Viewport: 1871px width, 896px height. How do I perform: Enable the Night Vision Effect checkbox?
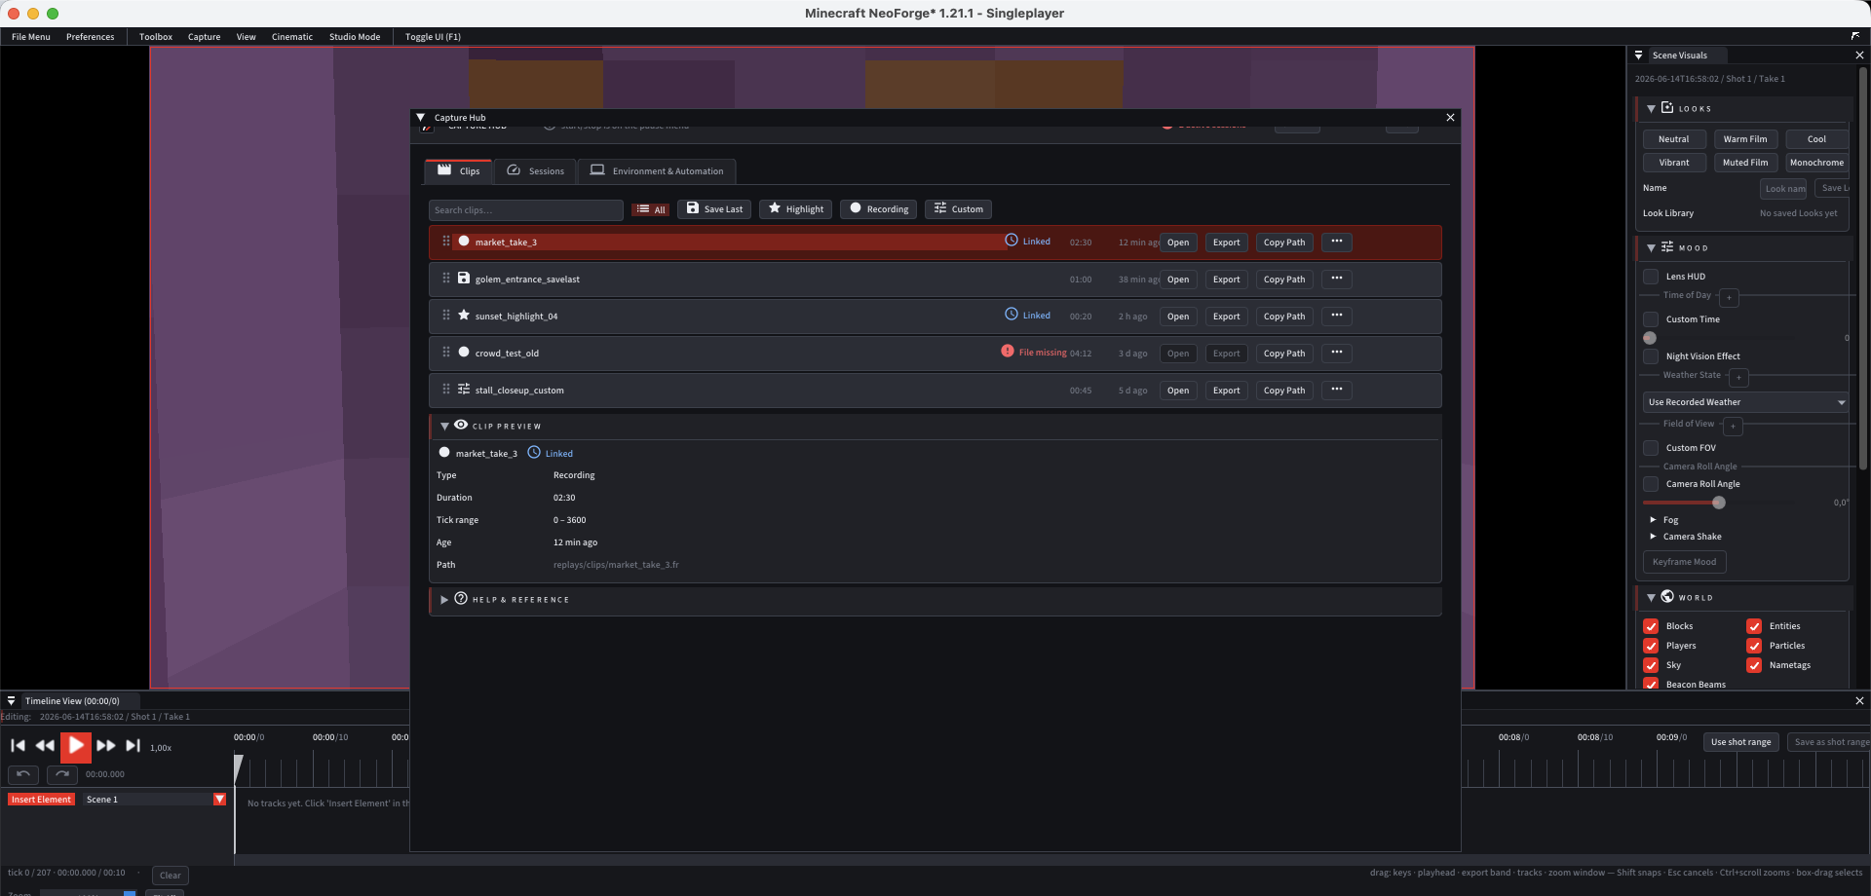click(1651, 356)
